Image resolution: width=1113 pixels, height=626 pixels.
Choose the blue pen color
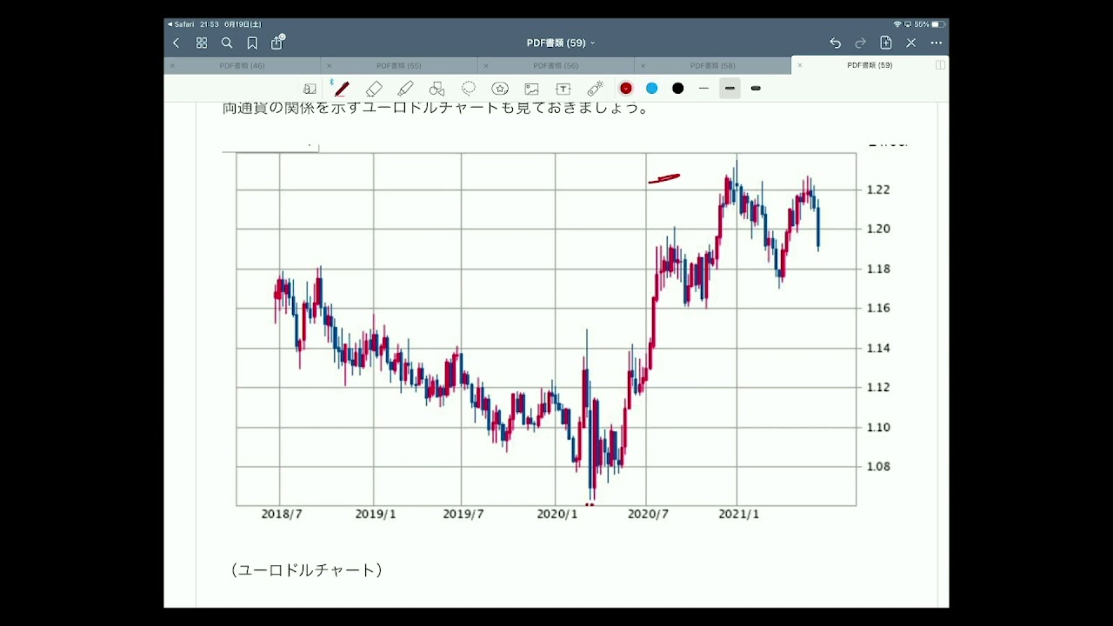click(x=651, y=89)
